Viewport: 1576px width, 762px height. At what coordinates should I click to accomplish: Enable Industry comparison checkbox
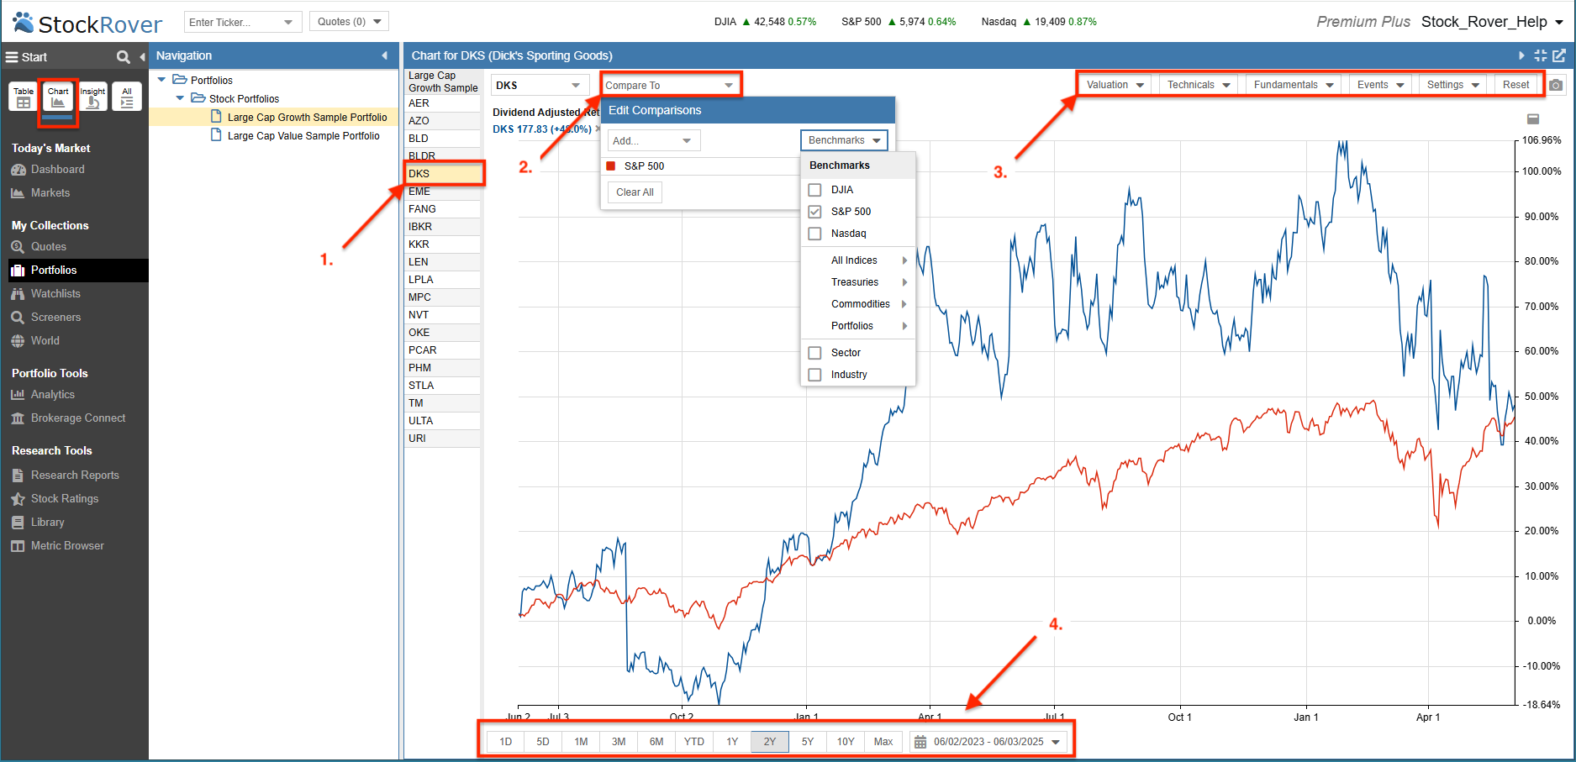pos(814,375)
